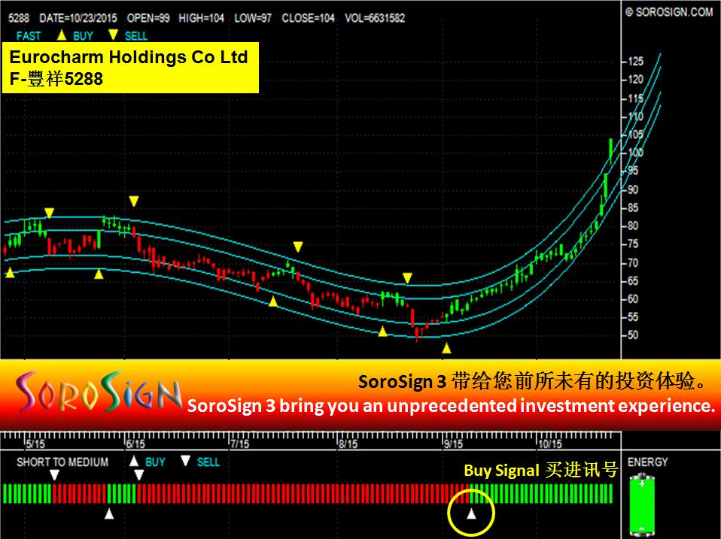Screen dimensions: 721x539
Task: Click the SoroSign 3 English slogan text
Action: (451, 405)
